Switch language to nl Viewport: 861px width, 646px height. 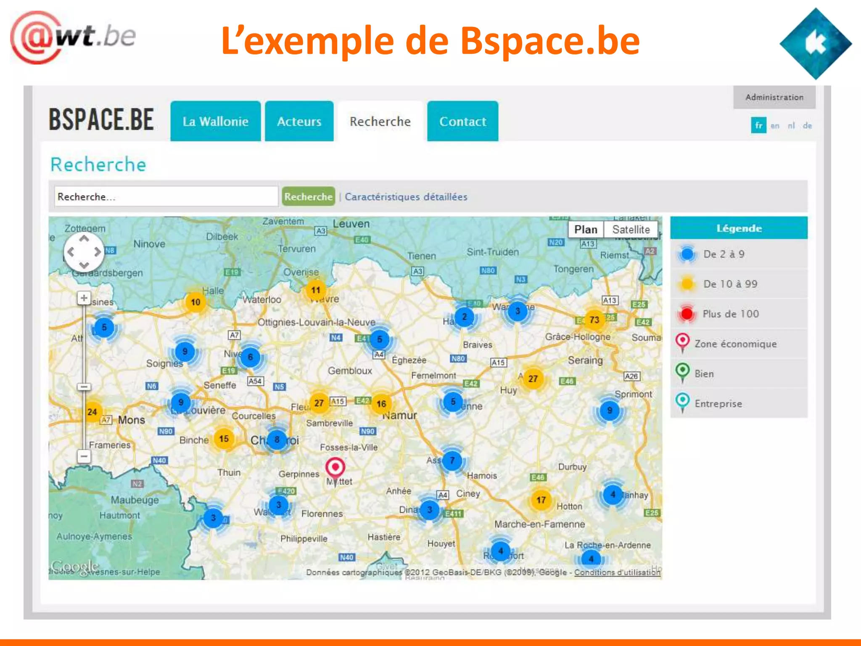click(791, 125)
